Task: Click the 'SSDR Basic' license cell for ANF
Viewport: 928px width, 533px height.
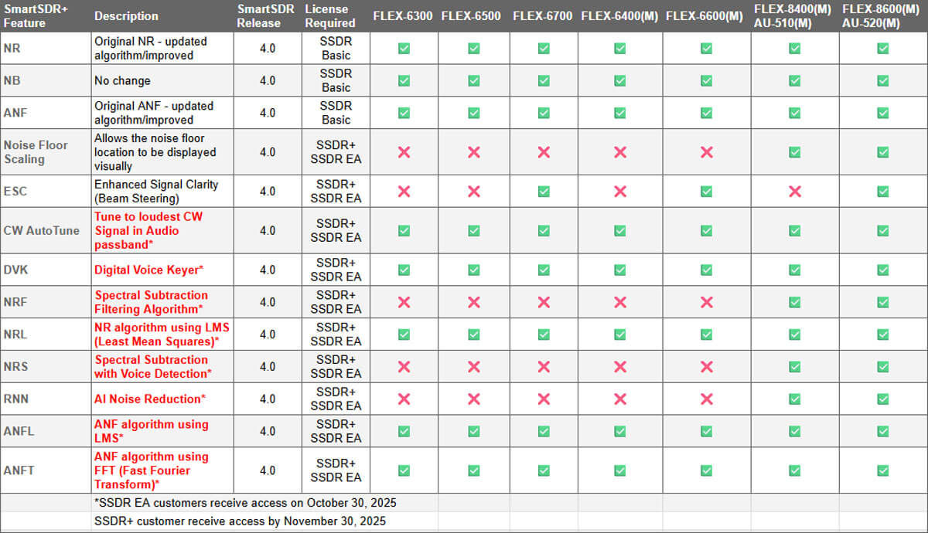Action: tap(336, 113)
